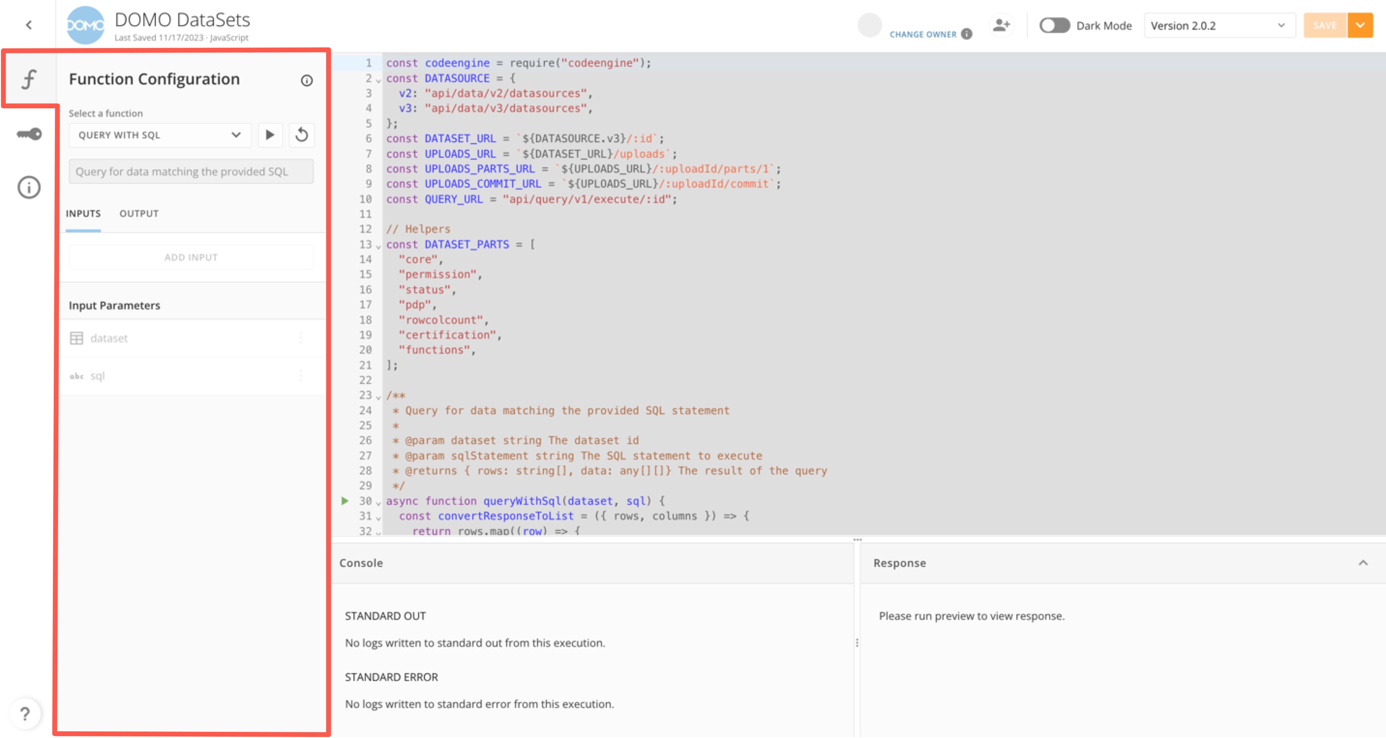1386x738 pixels.
Task: Switch to the INPUTS tab
Action: pos(83,213)
